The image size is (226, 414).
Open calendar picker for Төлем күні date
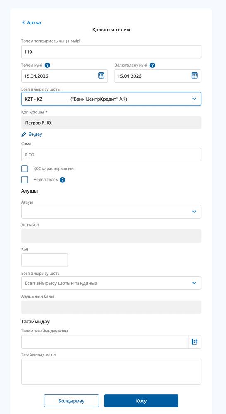[101, 76]
